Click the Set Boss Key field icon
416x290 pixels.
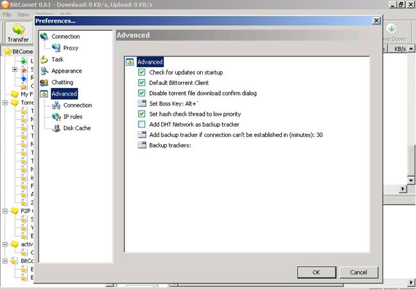coord(142,104)
